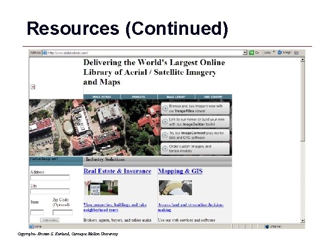Expand the Links toolbar chevron

pyautogui.click(x=274, y=52)
